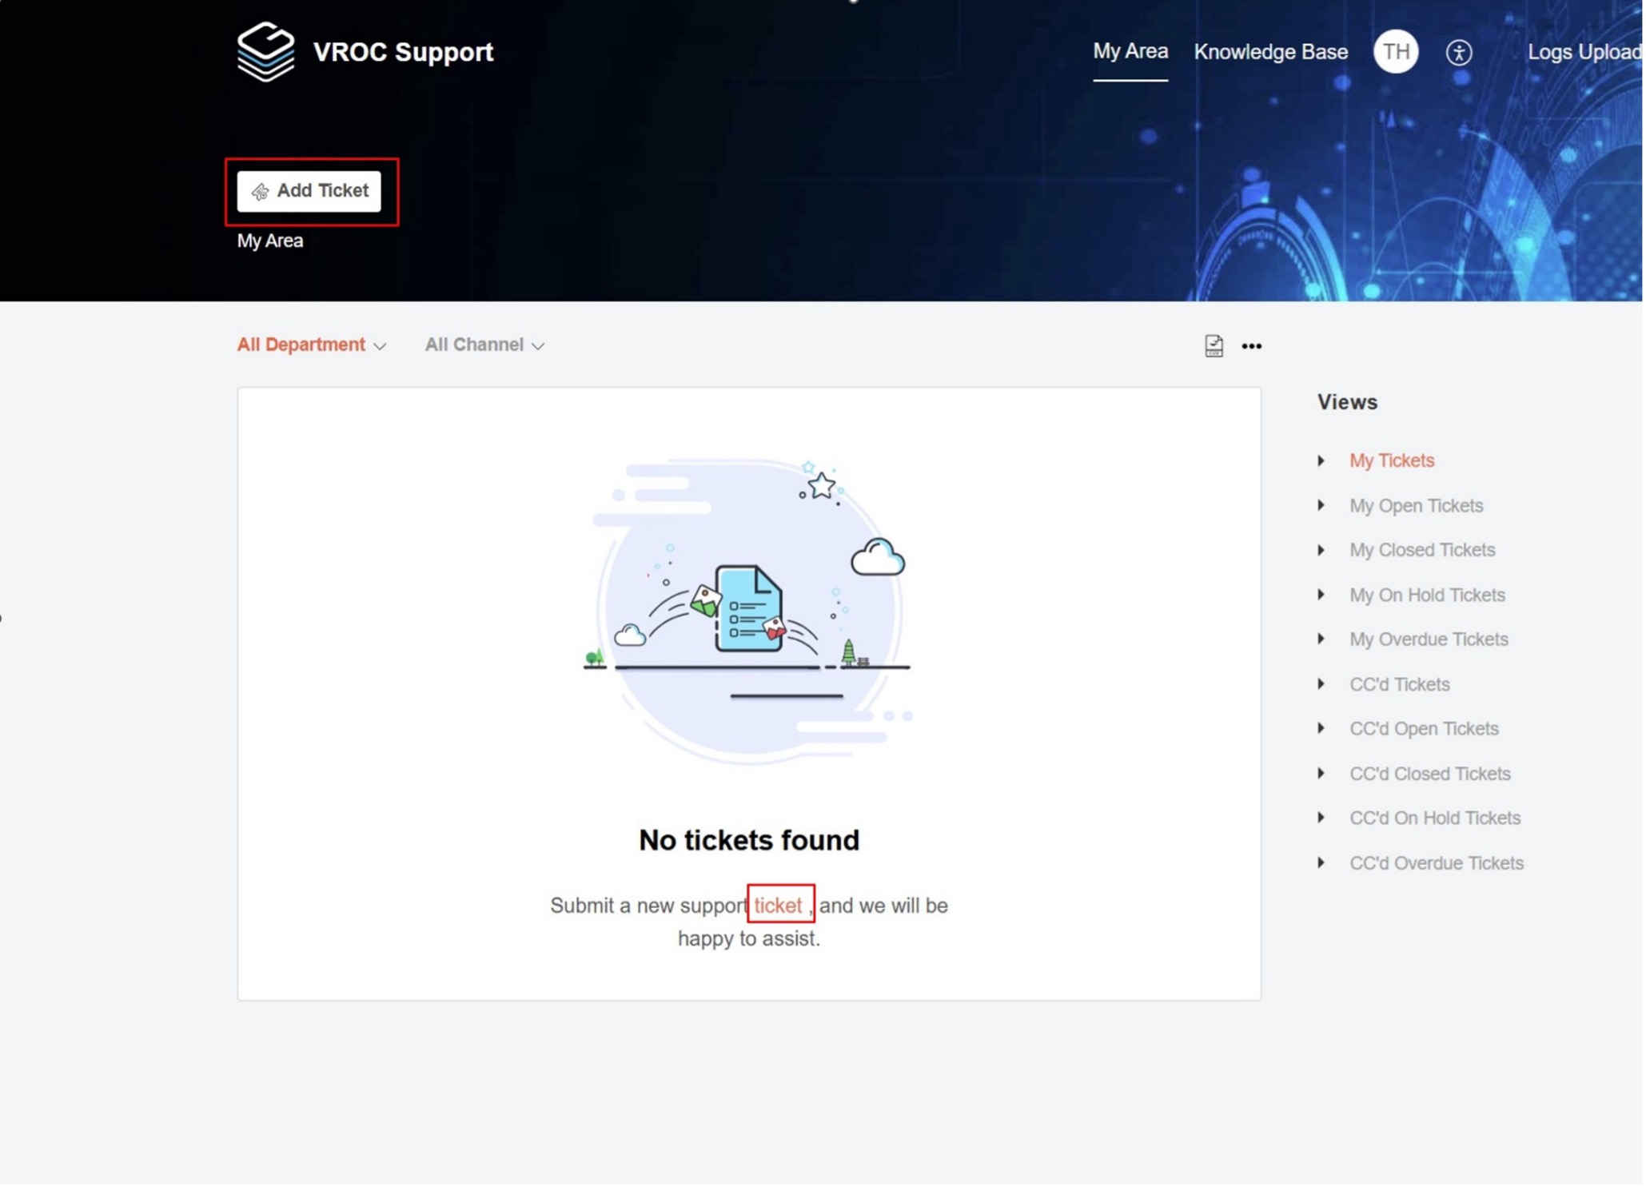Expand the arrow beside CC'd Tickets

coord(1321,684)
